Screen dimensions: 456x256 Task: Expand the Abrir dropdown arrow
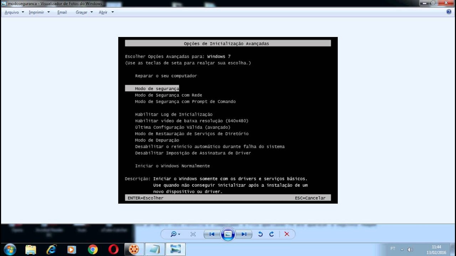[113, 12]
